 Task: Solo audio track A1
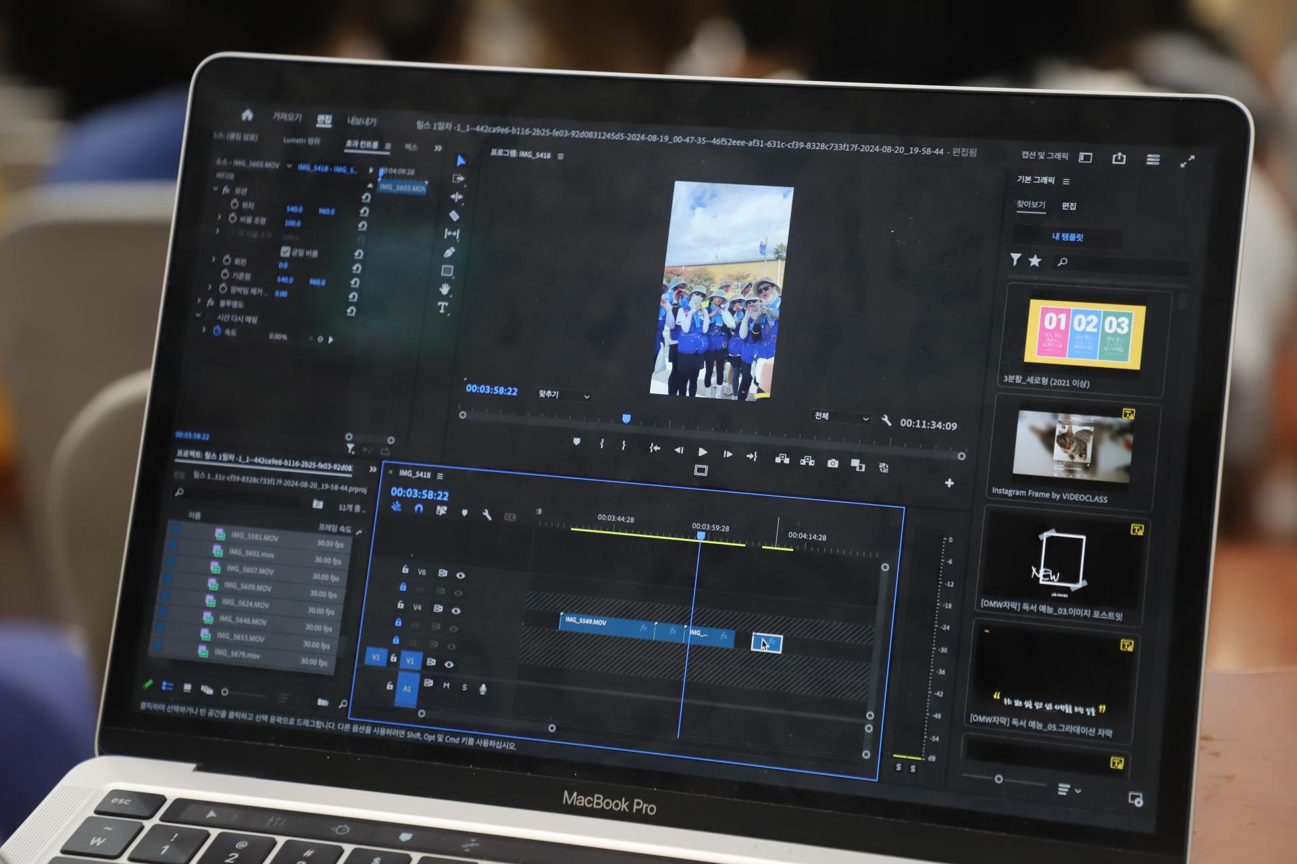point(464,687)
